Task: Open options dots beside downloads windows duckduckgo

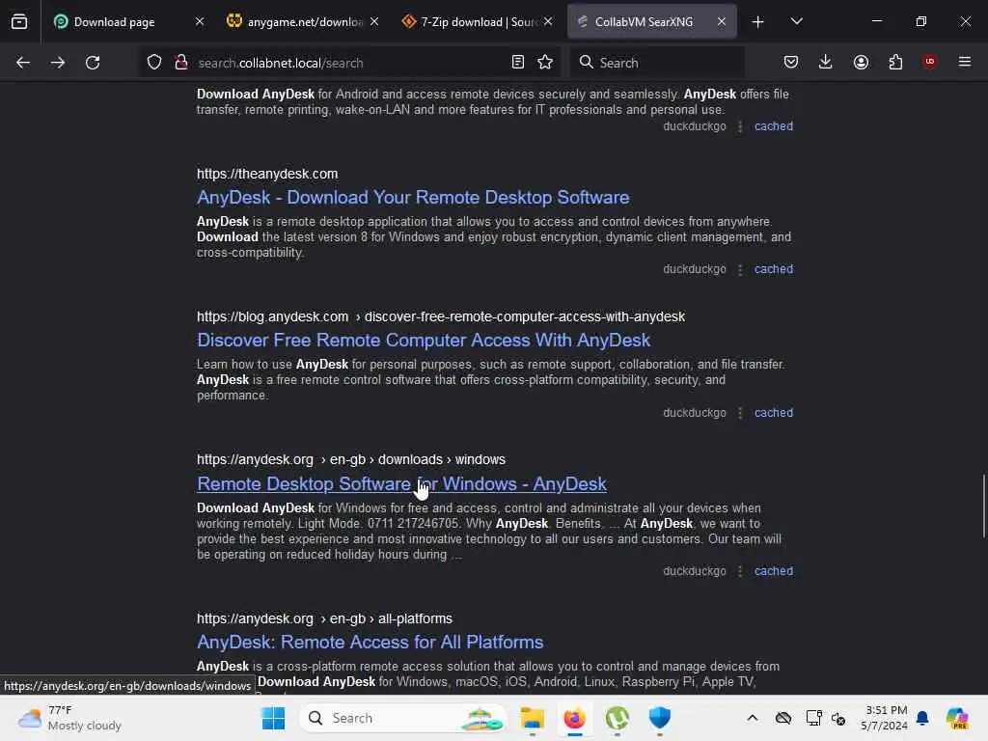Action: pyautogui.click(x=740, y=571)
